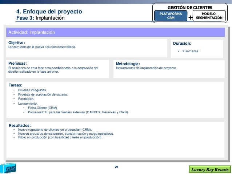Click 'Nuevo repositorio de clientes en producción (CRM).'
This screenshot has width=232, height=174.
click(55, 130)
